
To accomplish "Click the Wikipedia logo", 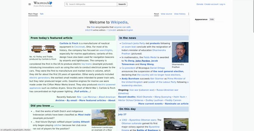I will [x=43, y=4].
